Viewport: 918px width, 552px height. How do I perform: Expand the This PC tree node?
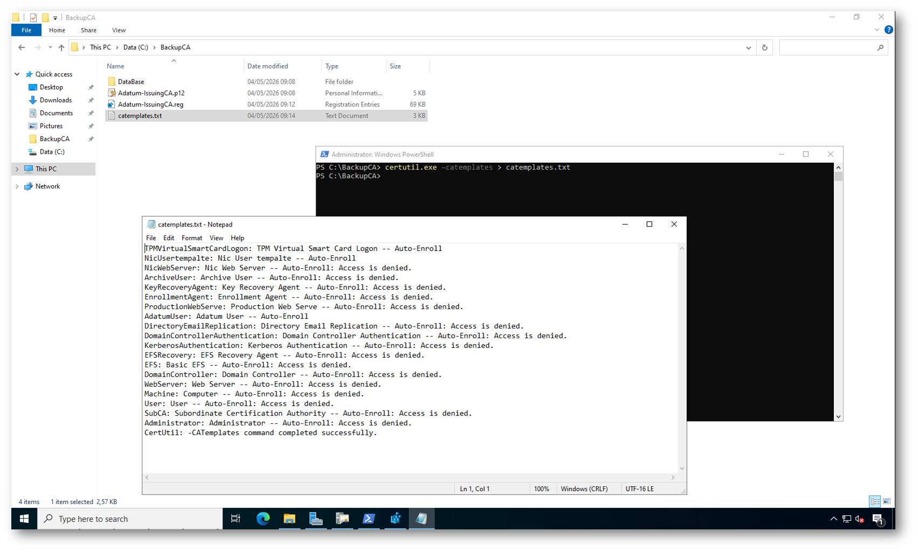[17, 169]
